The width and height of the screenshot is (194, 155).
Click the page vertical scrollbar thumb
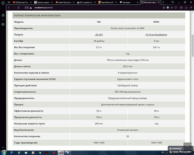193,46
